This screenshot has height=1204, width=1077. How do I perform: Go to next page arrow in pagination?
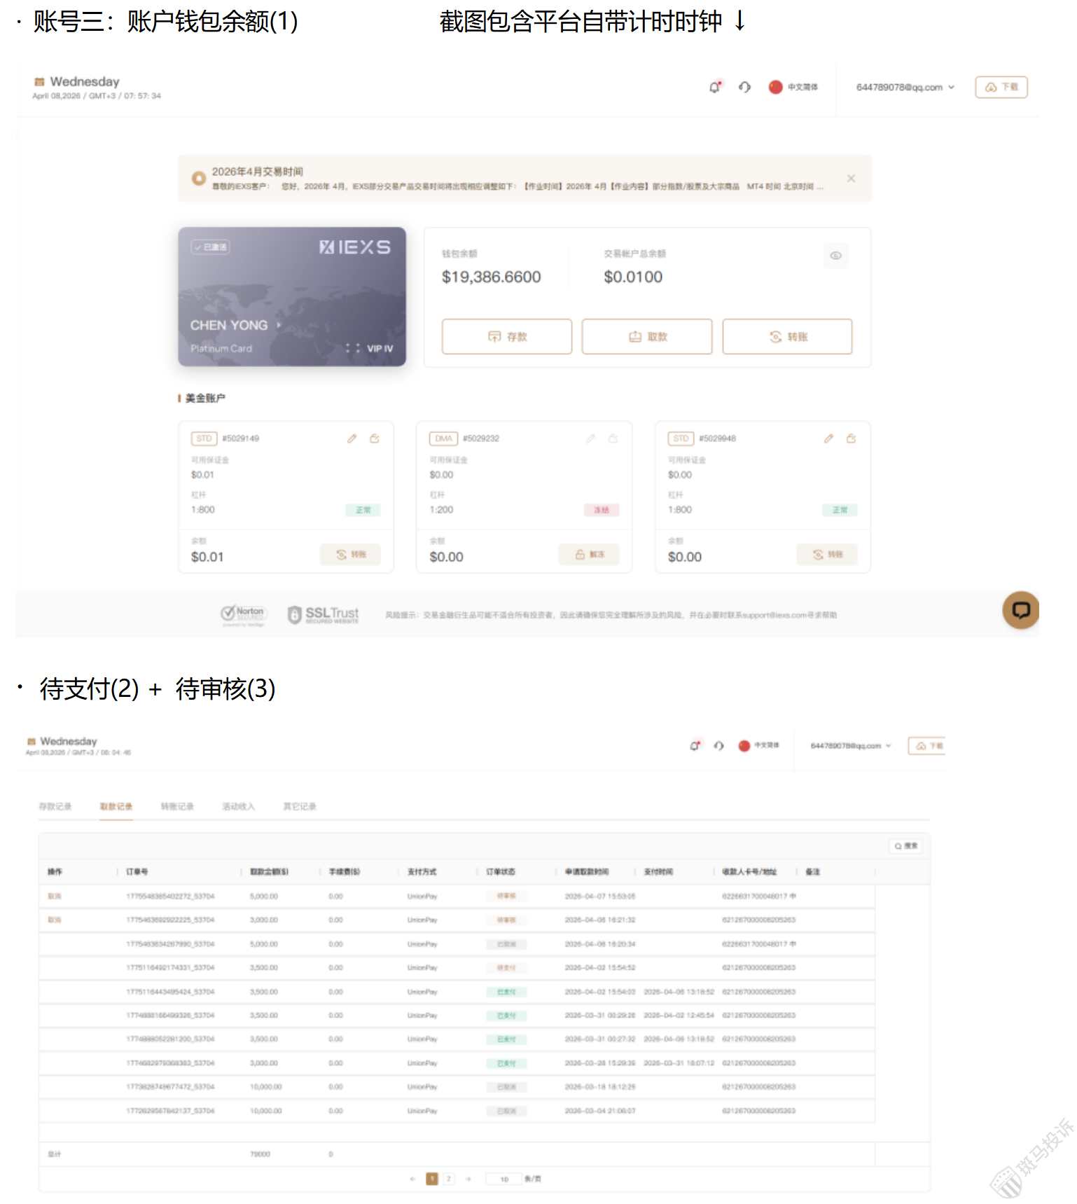click(468, 1179)
